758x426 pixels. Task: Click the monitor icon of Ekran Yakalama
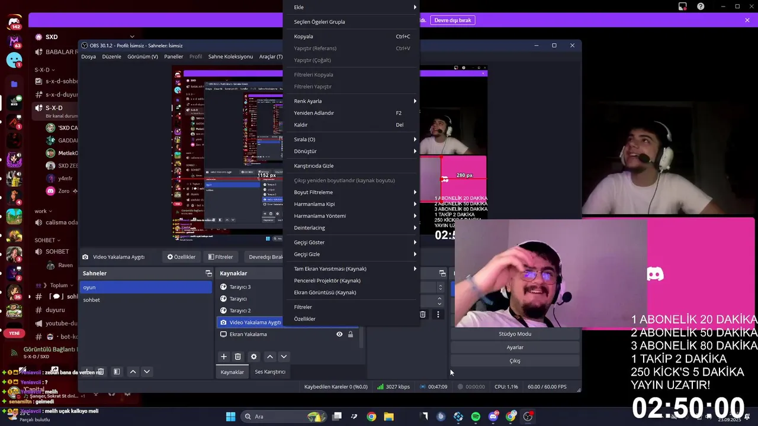[x=223, y=334]
